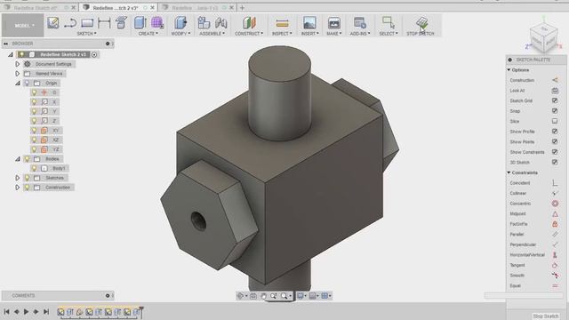Click the Construction icon in Sketch Palette
Viewport: 569px width, 320px height.
point(555,80)
